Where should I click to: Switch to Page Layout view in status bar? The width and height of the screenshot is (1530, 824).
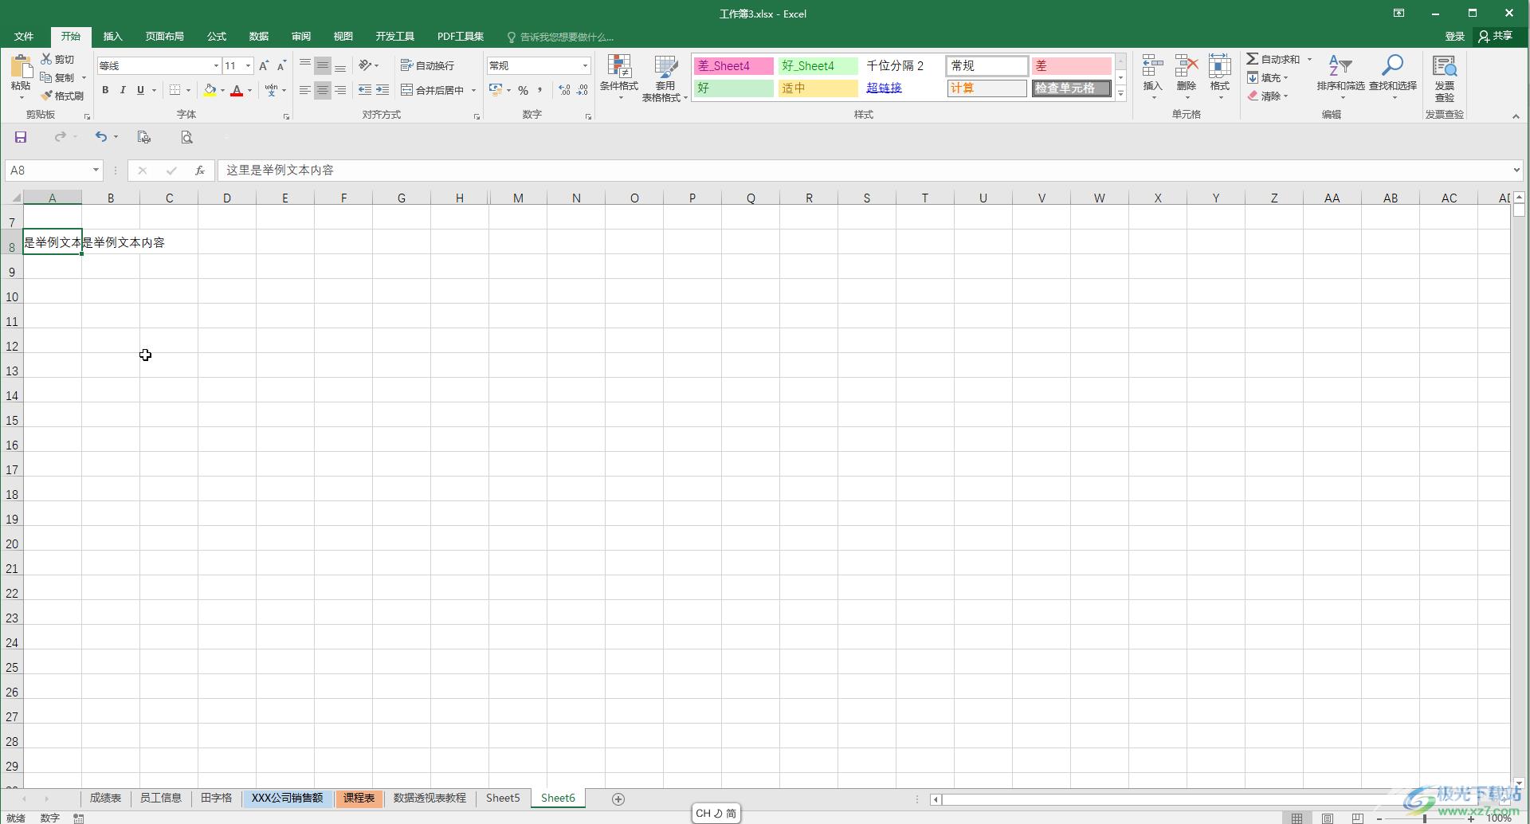pos(1328,818)
